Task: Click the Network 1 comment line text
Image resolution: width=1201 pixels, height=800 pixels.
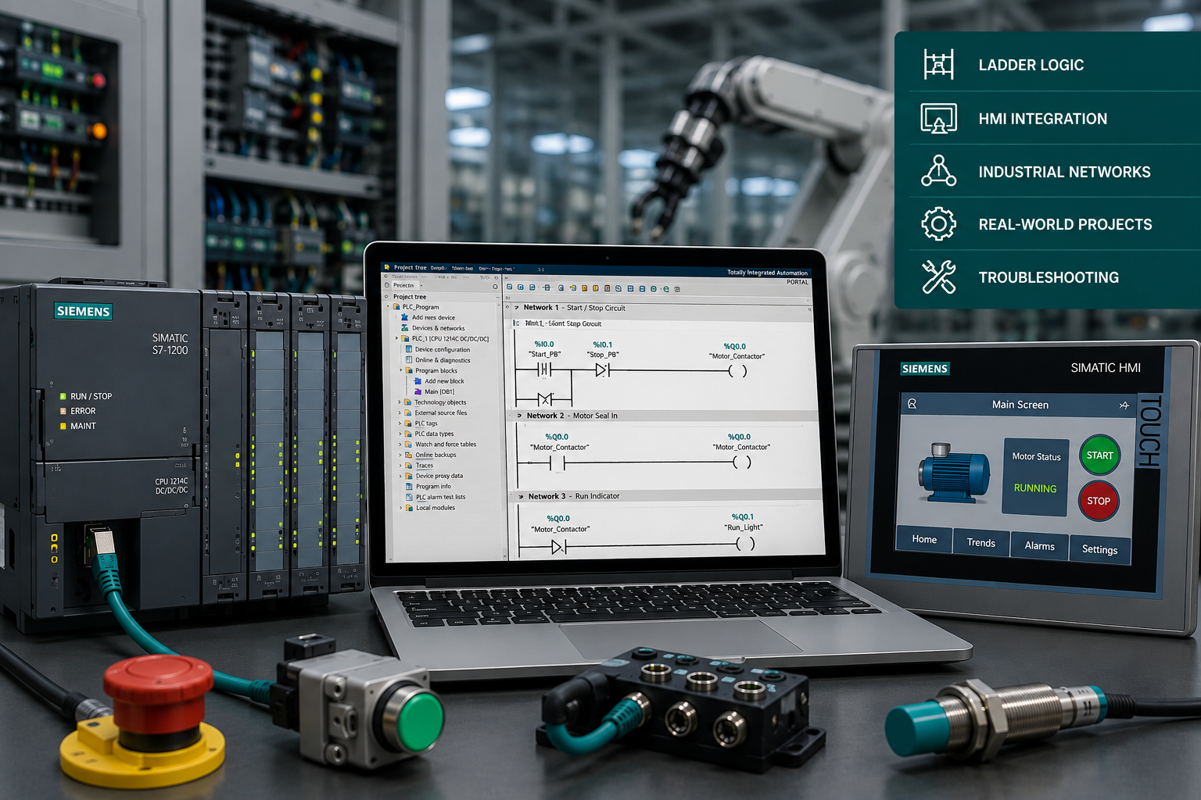Action: click(563, 323)
